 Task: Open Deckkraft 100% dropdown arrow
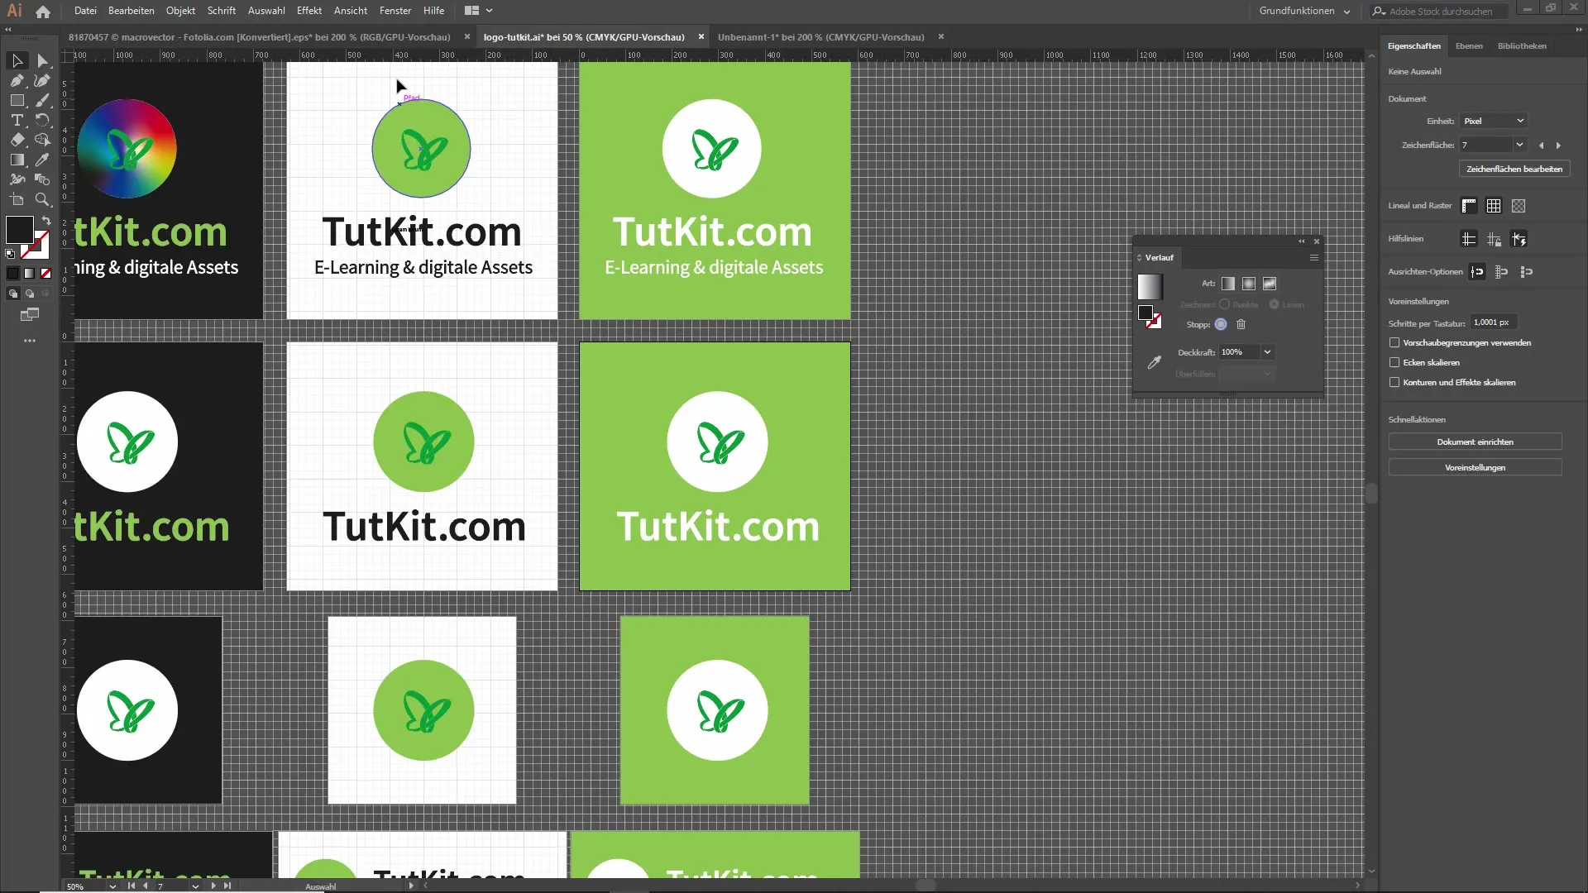(x=1267, y=352)
